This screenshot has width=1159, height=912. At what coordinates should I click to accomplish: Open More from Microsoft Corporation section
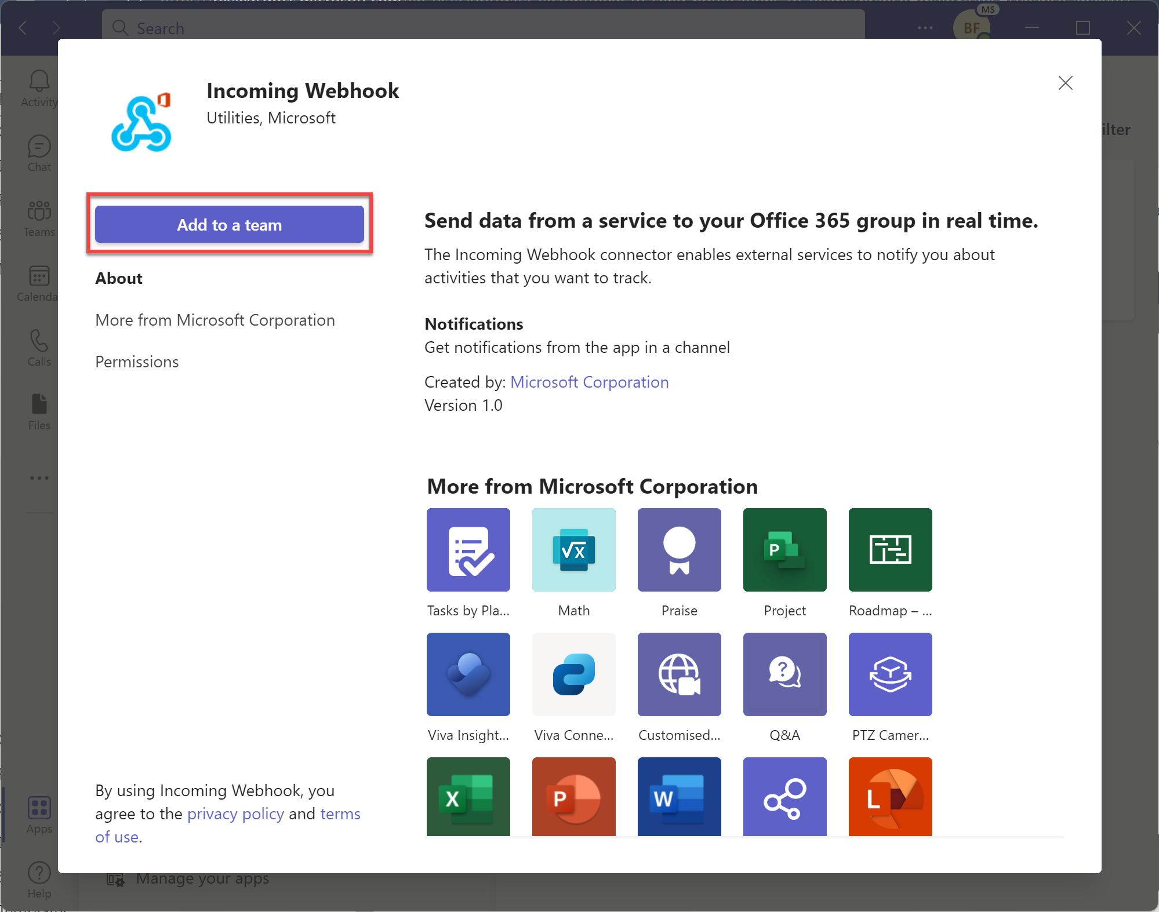tap(215, 319)
